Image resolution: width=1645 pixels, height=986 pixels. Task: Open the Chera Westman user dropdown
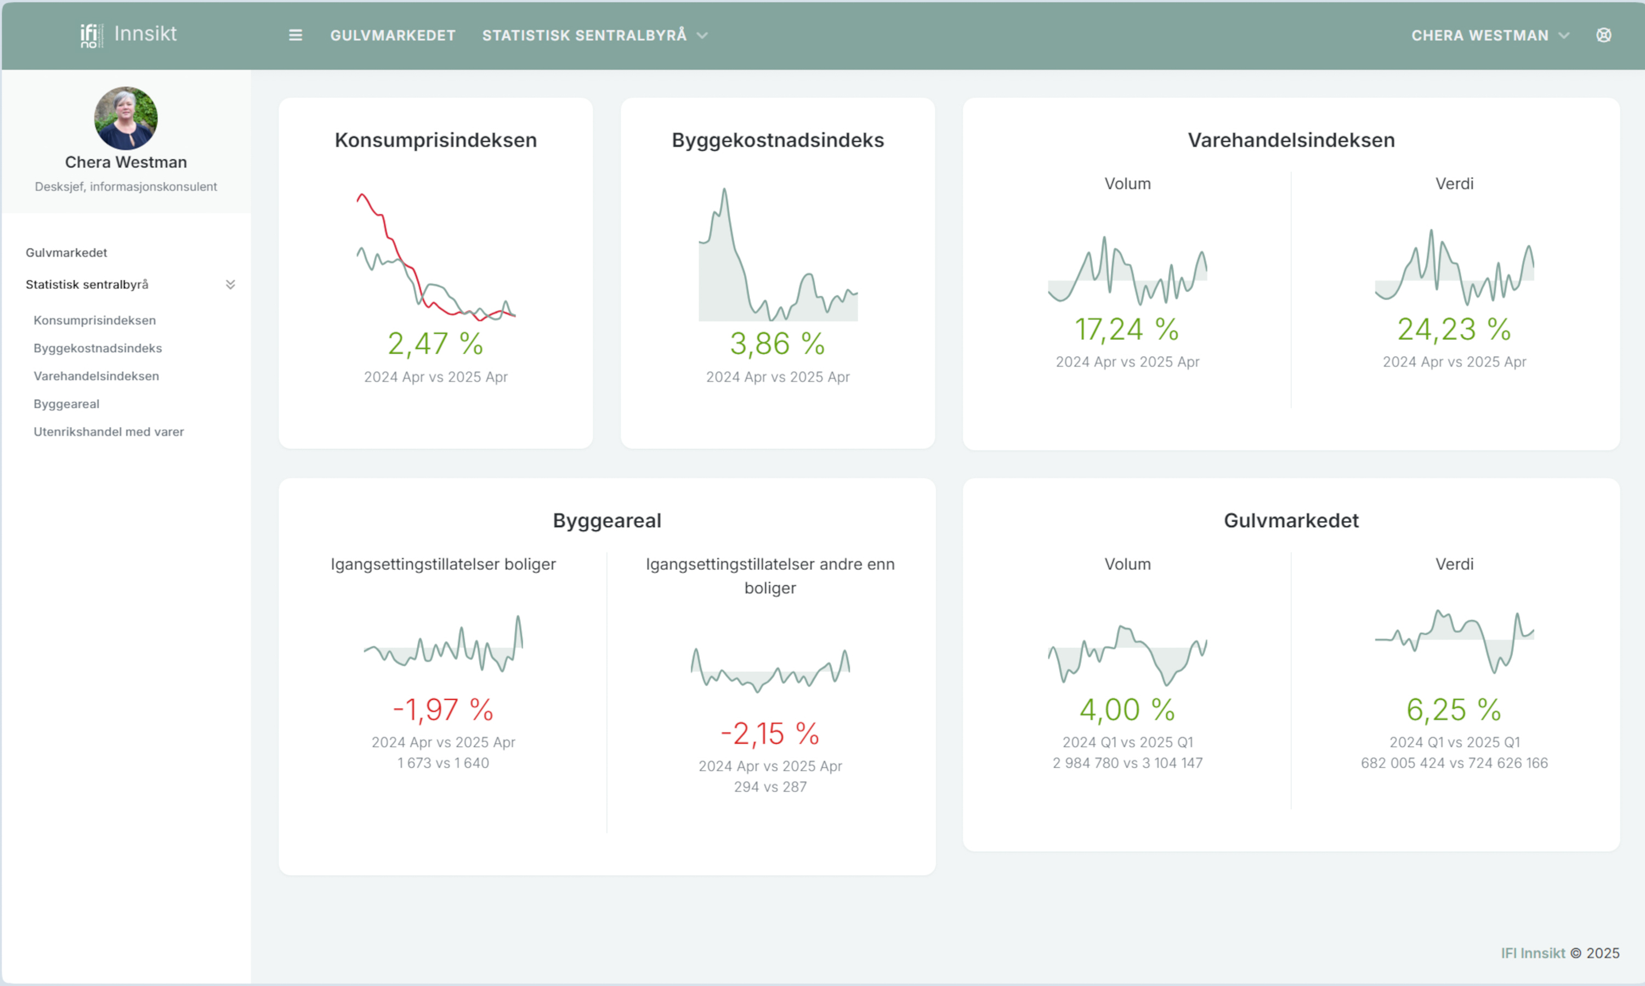1489,35
